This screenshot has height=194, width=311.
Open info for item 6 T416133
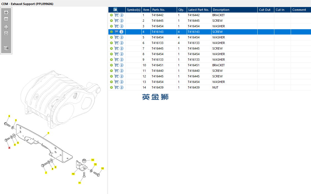pyautogui.click(x=121, y=43)
